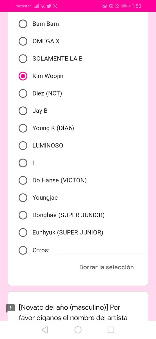This screenshot has width=156, height=339.
Task: Click the Otros text input line
Action: tap(101, 250)
